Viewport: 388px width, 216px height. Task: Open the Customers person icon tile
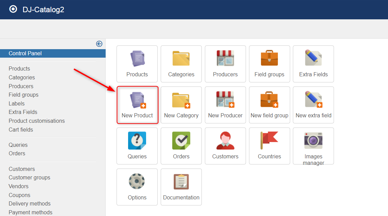[225, 146]
